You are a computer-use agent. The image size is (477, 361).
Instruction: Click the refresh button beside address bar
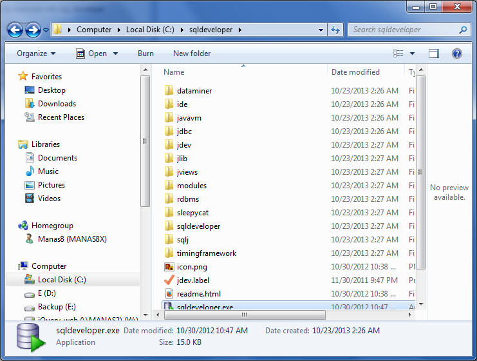pos(335,30)
